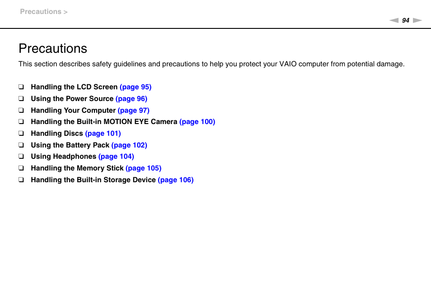The image size is (431, 304).
Task: Open Using the Battery Pack page 102 link
Action: click(129, 145)
